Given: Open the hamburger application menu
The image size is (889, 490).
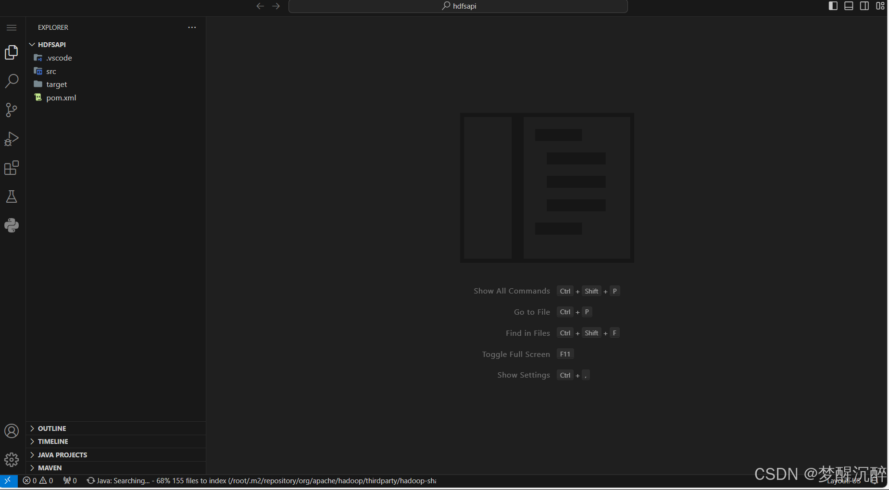Looking at the screenshot, I should 12,28.
